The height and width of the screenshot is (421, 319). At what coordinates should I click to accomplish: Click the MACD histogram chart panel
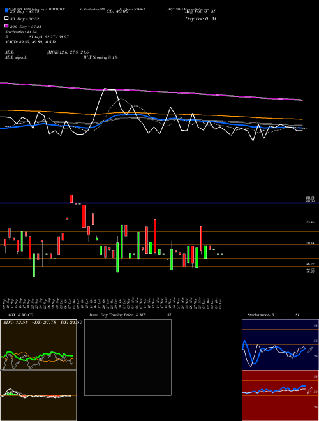point(38,395)
